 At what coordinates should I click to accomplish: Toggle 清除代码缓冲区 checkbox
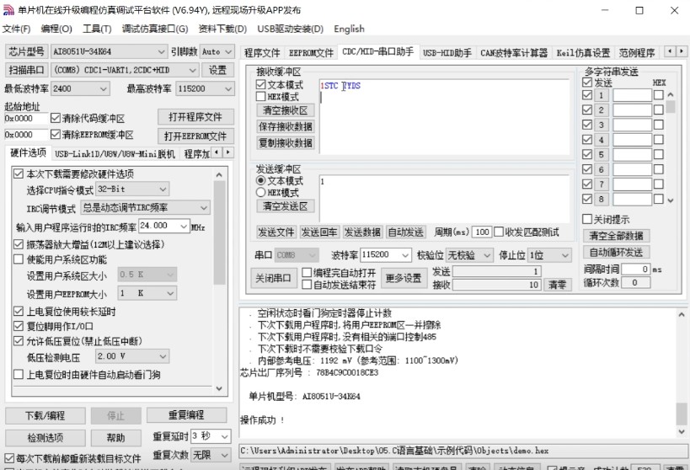56,118
